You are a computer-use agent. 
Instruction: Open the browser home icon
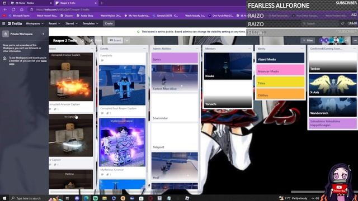22,9
